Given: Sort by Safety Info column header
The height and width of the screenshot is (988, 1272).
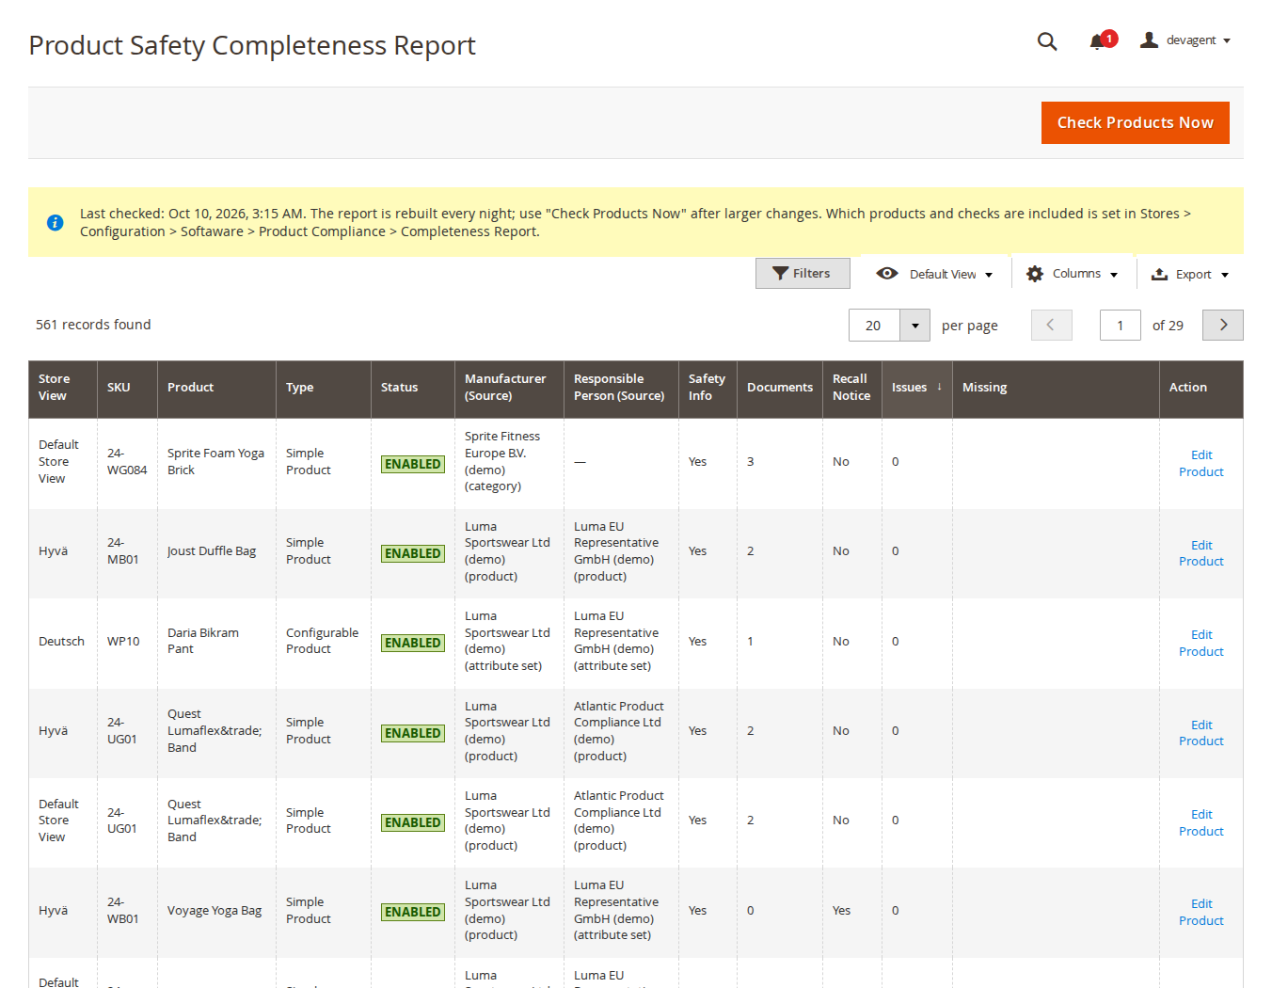Looking at the screenshot, I should click(x=708, y=388).
